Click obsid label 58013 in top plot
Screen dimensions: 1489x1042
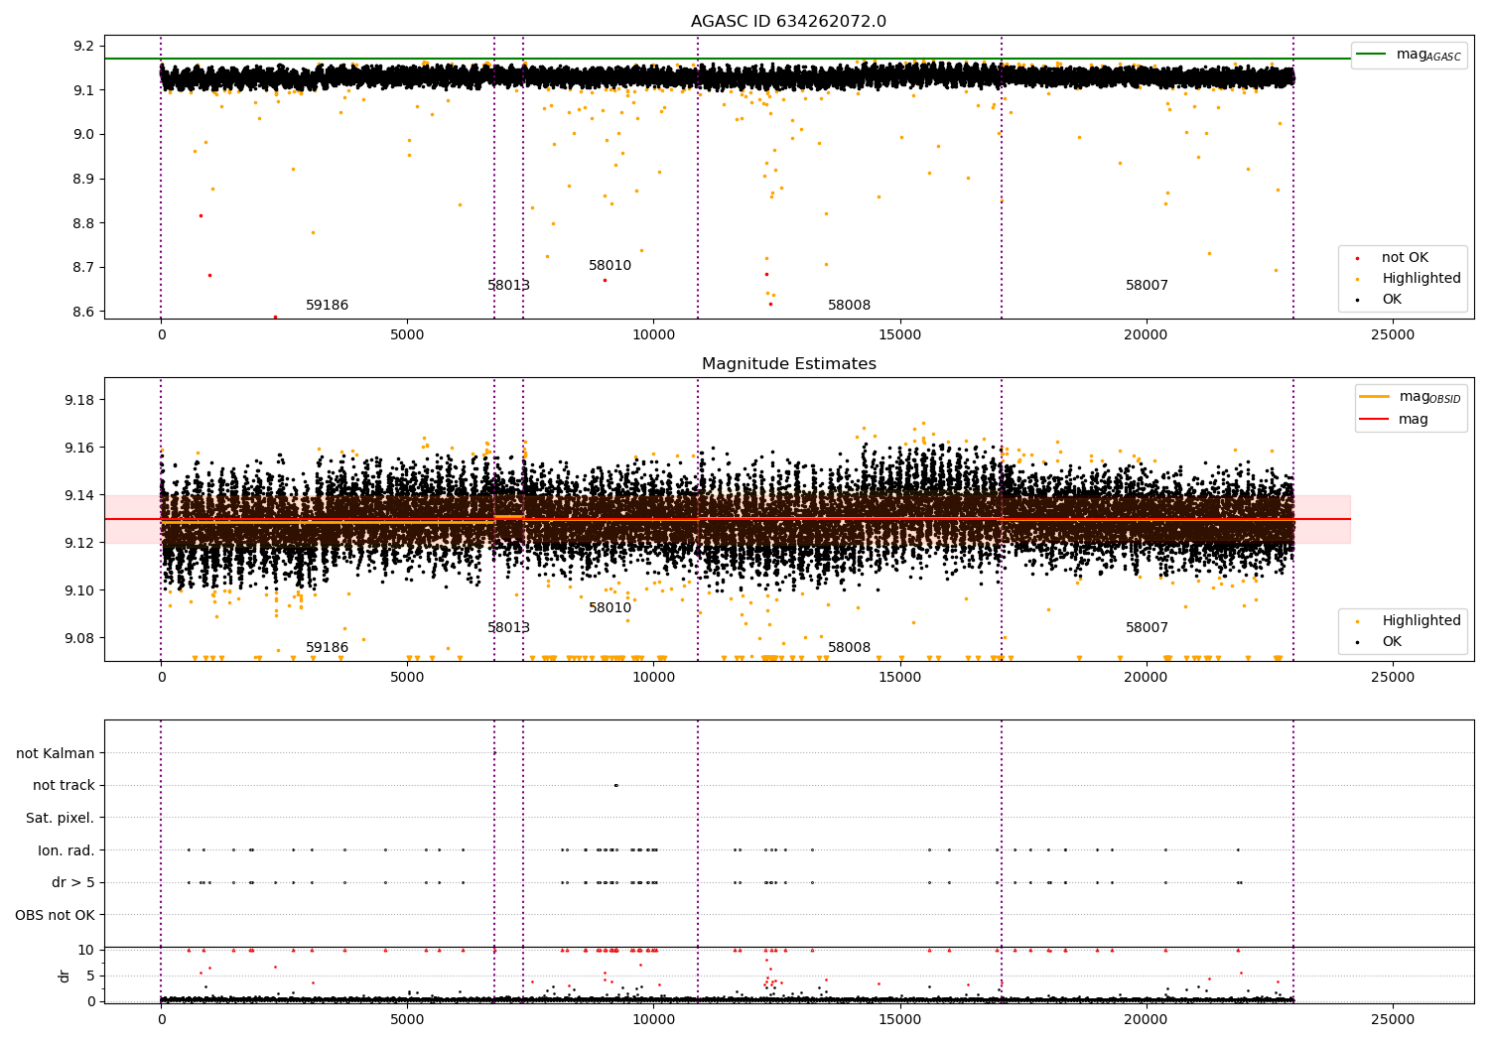508,286
